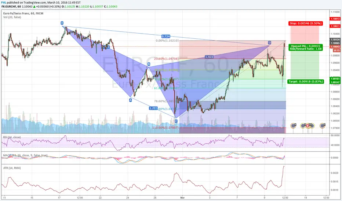The height and width of the screenshot is (201, 342).
Task: Open the EU flag event marker badged 4
Action: pyautogui.click(x=293, y=126)
